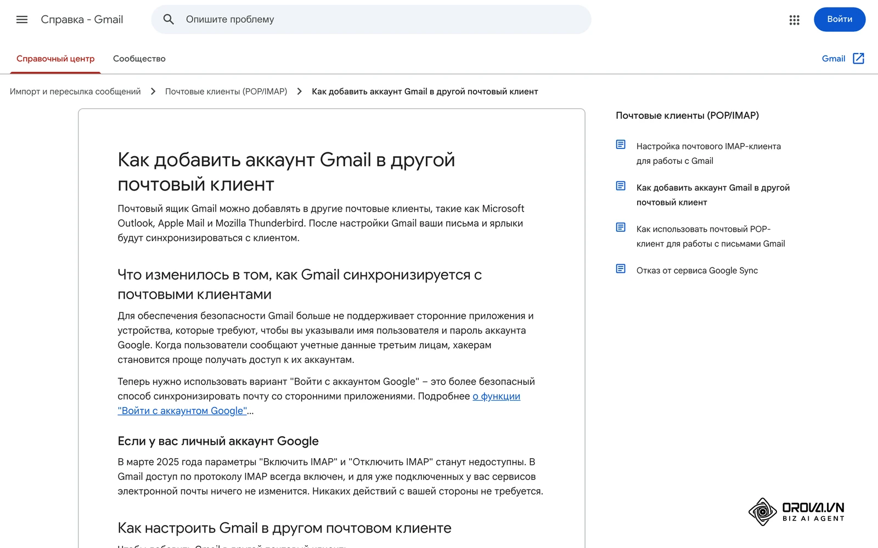Click paragraph starting "В марте 2025 года параметры"
This screenshot has height=548, width=878.
click(330, 477)
